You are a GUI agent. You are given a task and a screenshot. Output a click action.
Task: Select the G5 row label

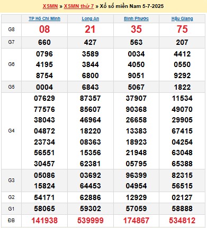pyautogui.click(x=11, y=87)
